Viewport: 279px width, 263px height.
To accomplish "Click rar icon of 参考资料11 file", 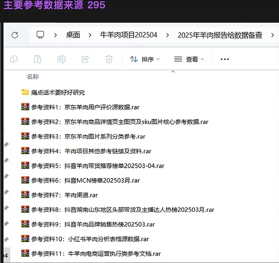I will [x=25, y=253].
